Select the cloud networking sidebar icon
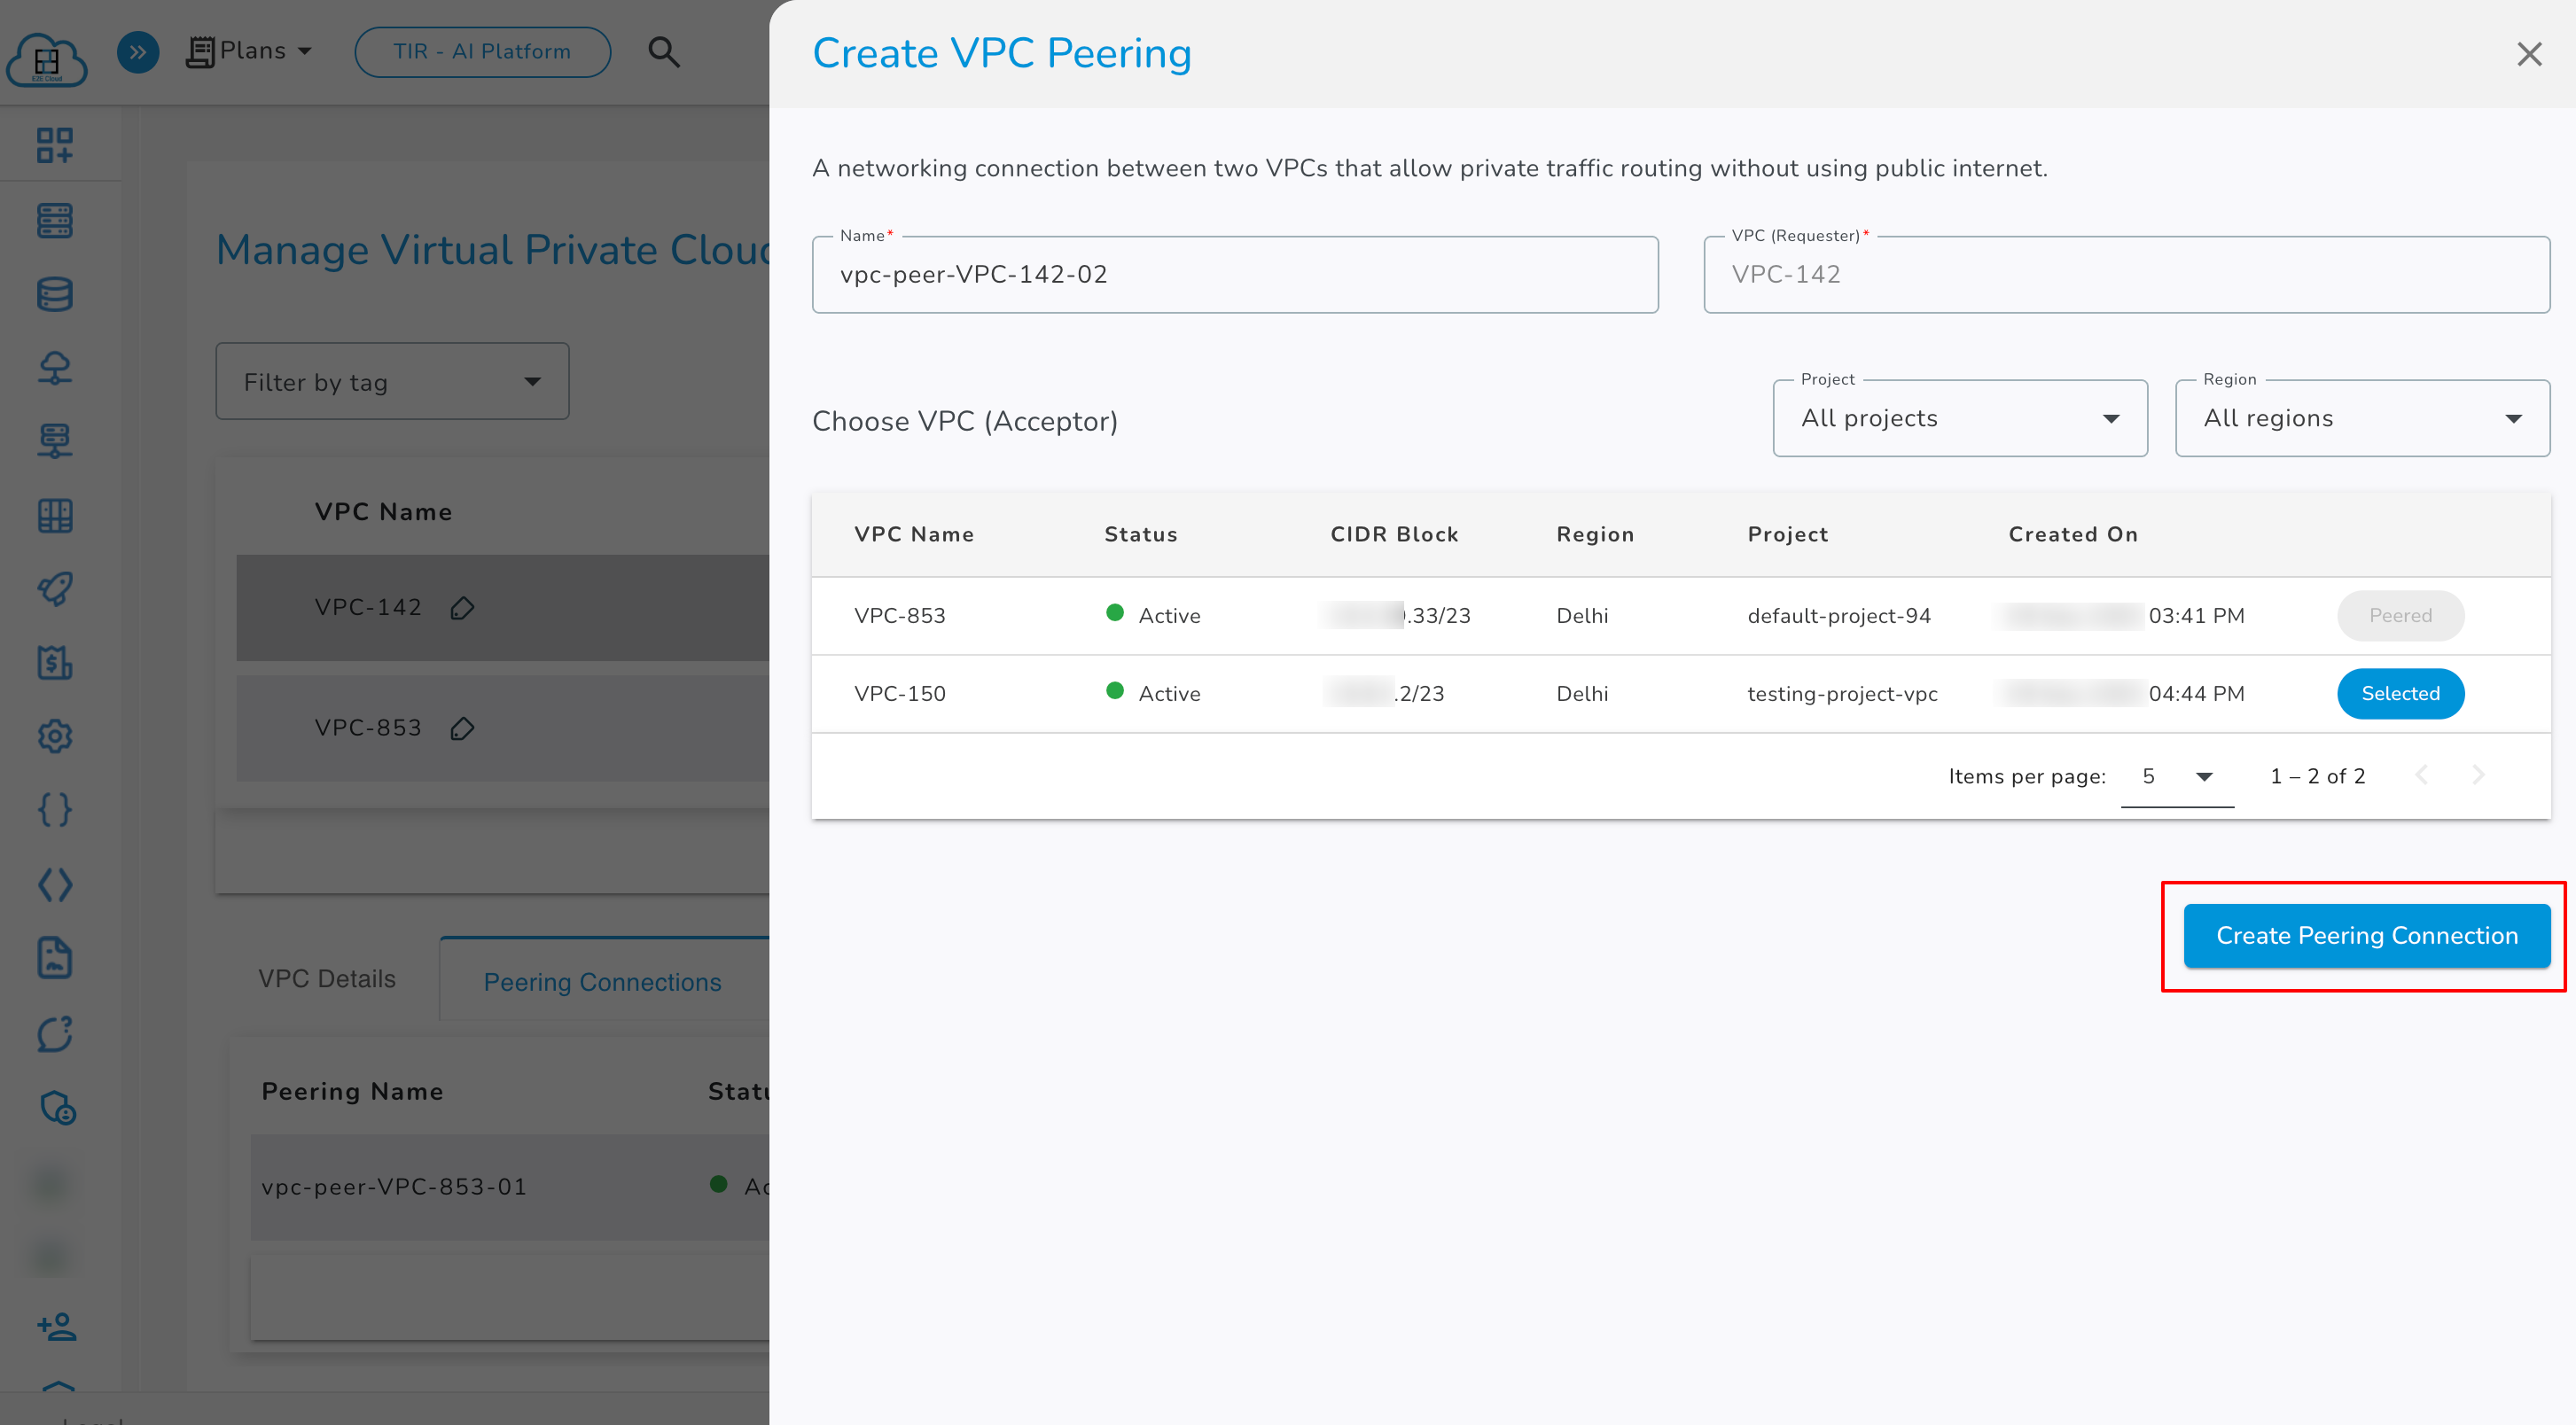 [55, 367]
